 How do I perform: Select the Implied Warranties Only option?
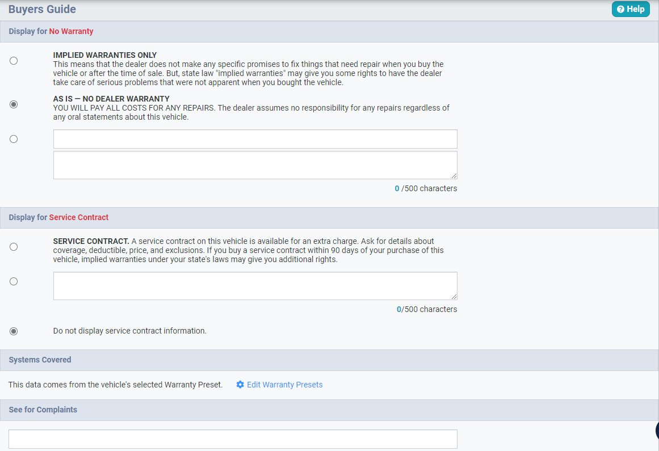tap(14, 61)
